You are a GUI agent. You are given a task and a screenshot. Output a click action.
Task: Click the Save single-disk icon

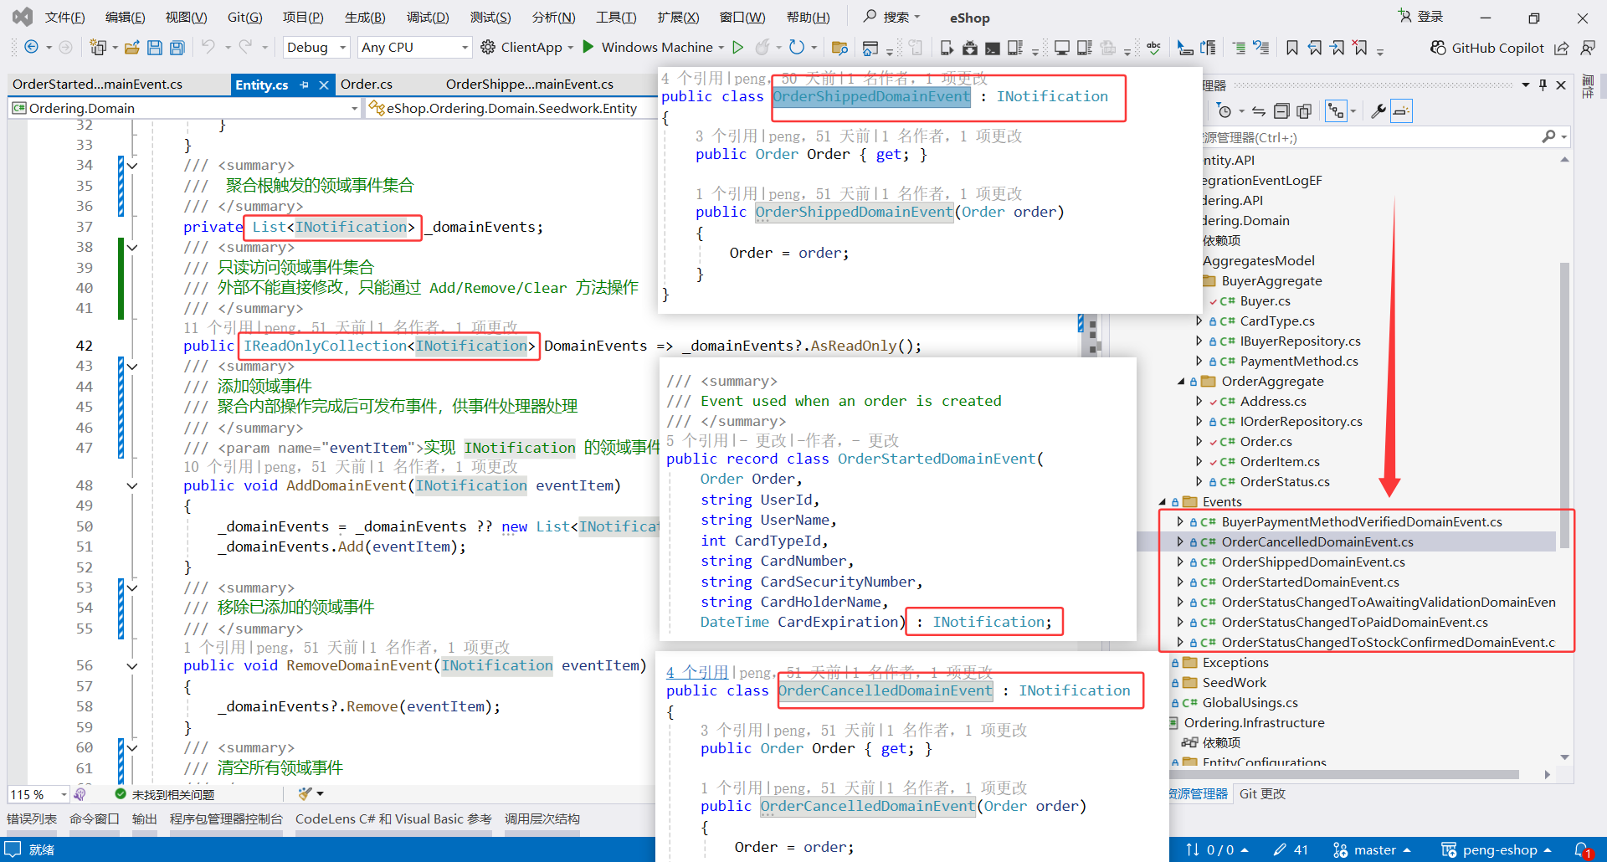click(155, 48)
